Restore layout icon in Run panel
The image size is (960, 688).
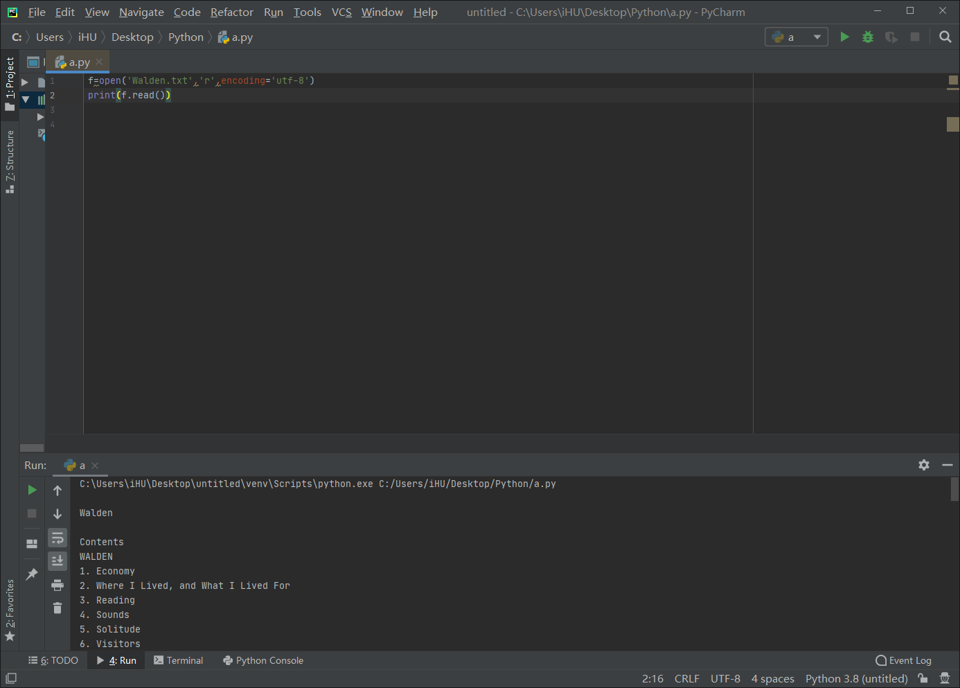[x=32, y=544]
